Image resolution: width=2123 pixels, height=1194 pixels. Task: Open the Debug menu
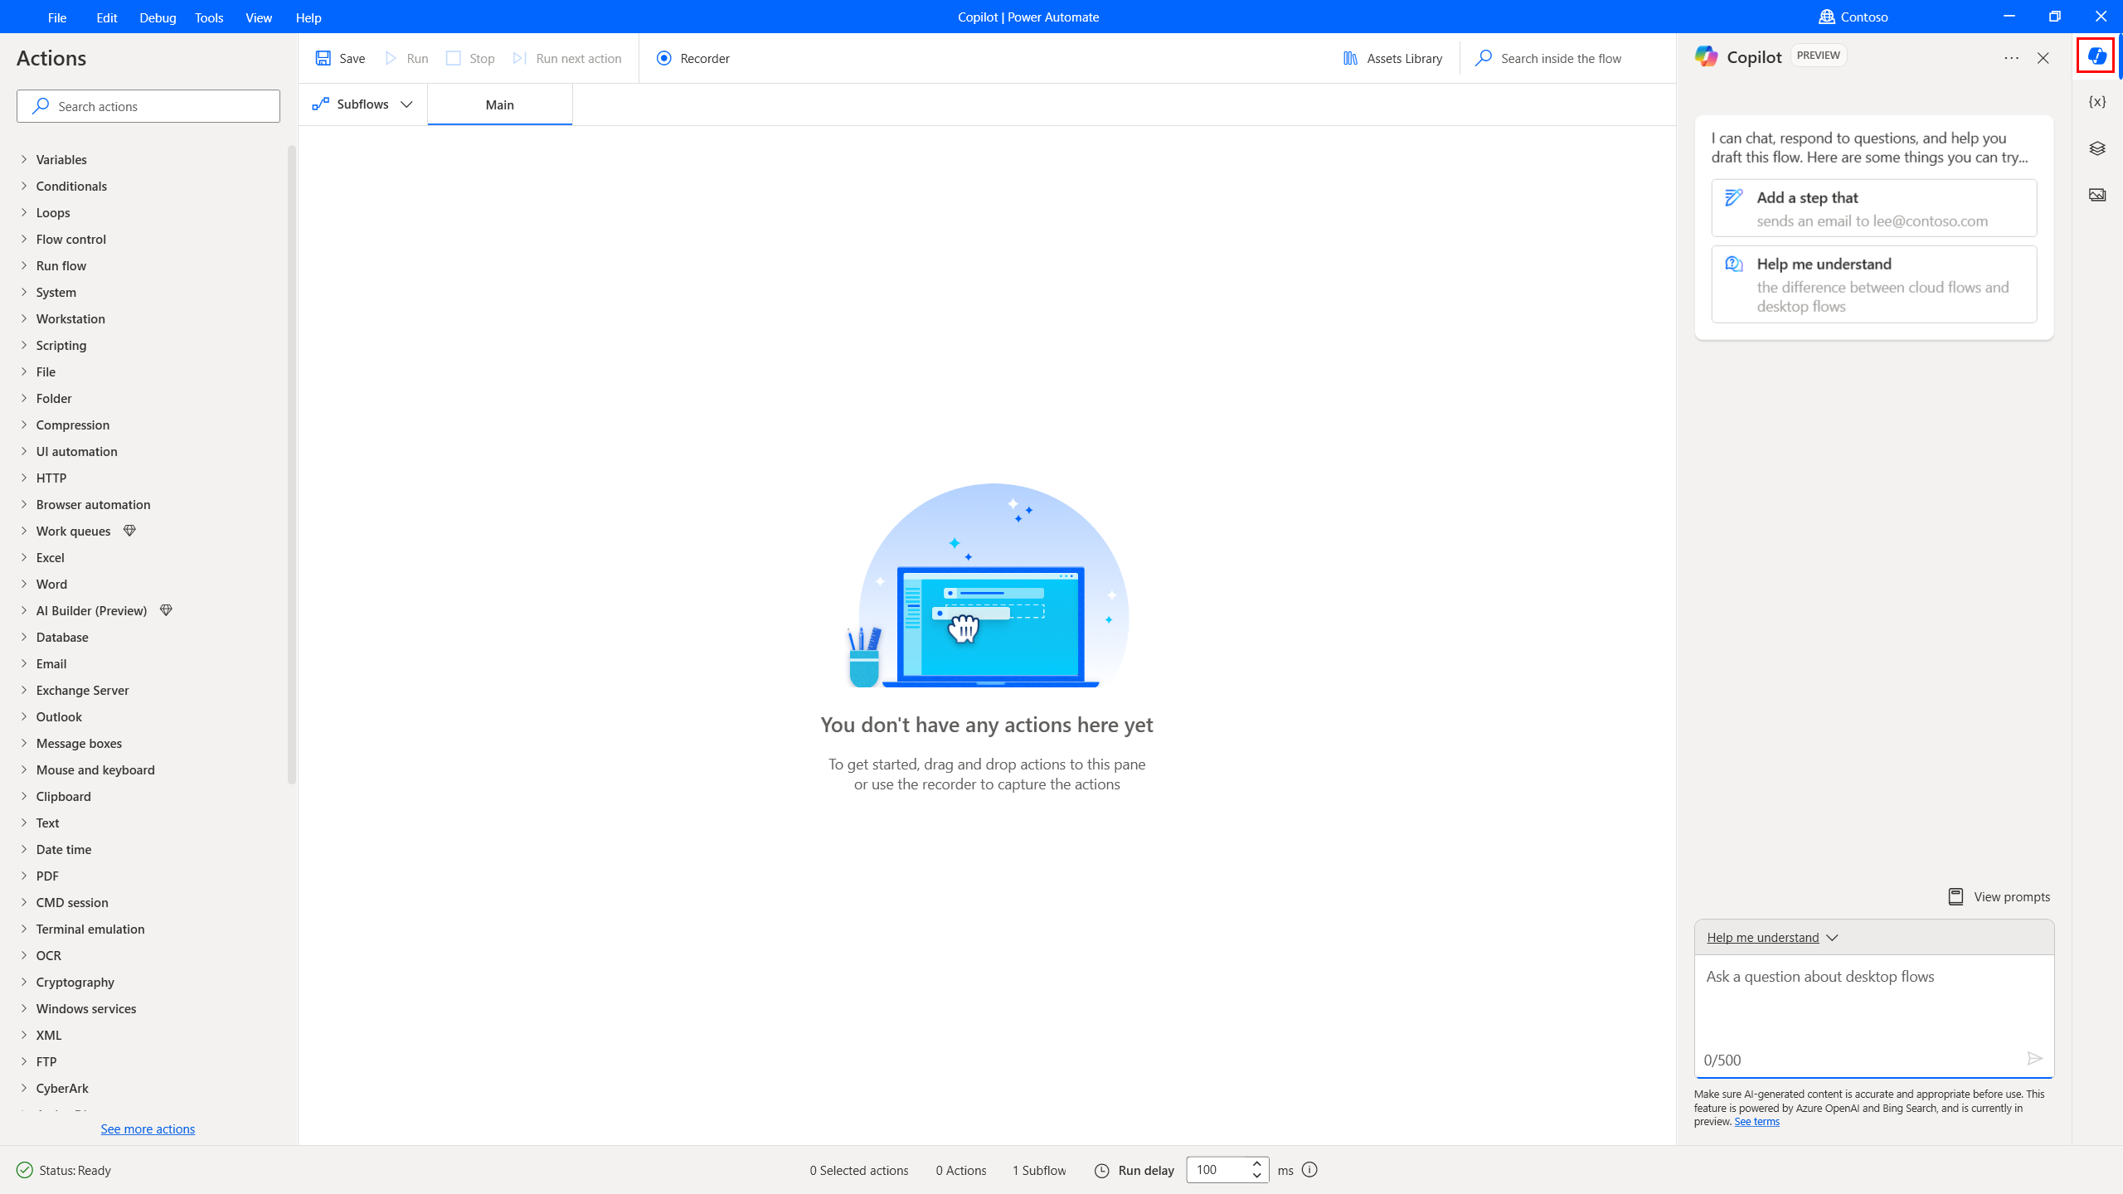(158, 16)
